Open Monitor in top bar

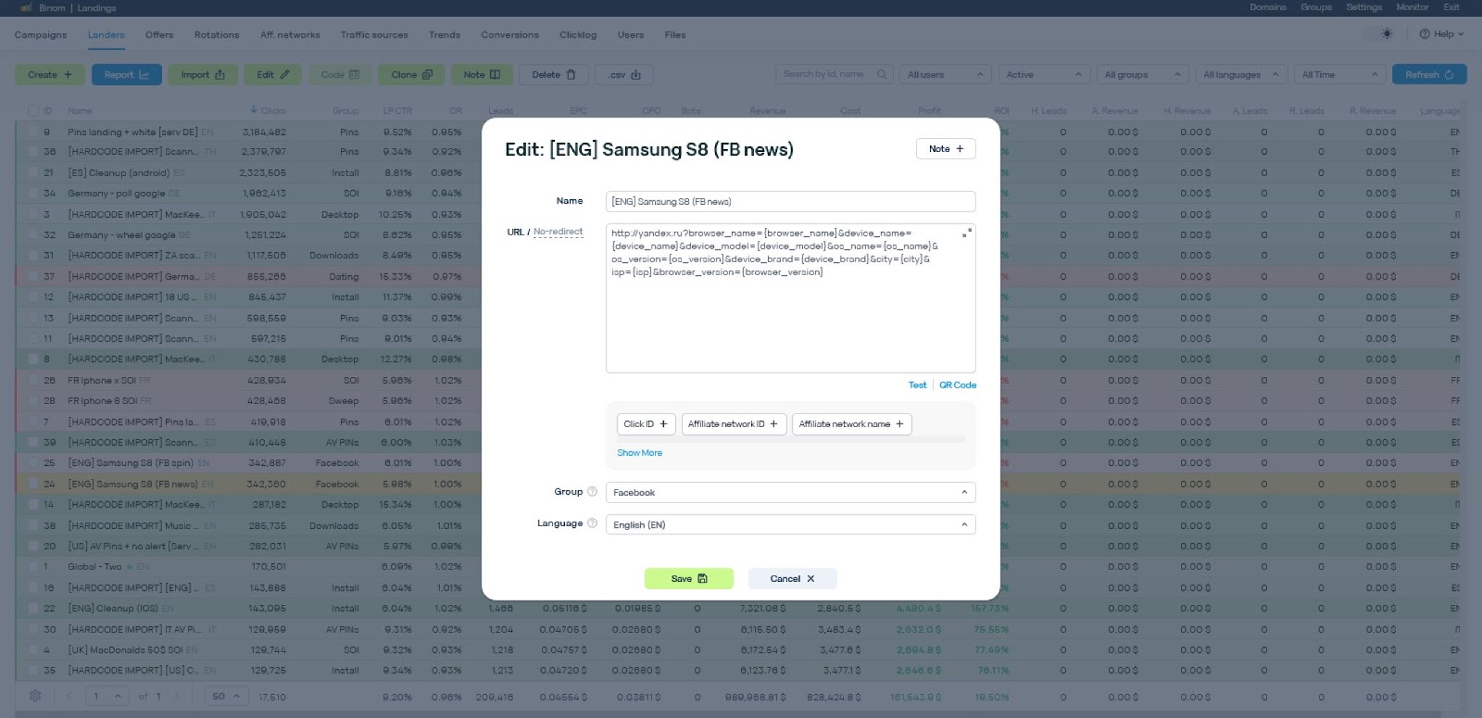(1413, 7)
